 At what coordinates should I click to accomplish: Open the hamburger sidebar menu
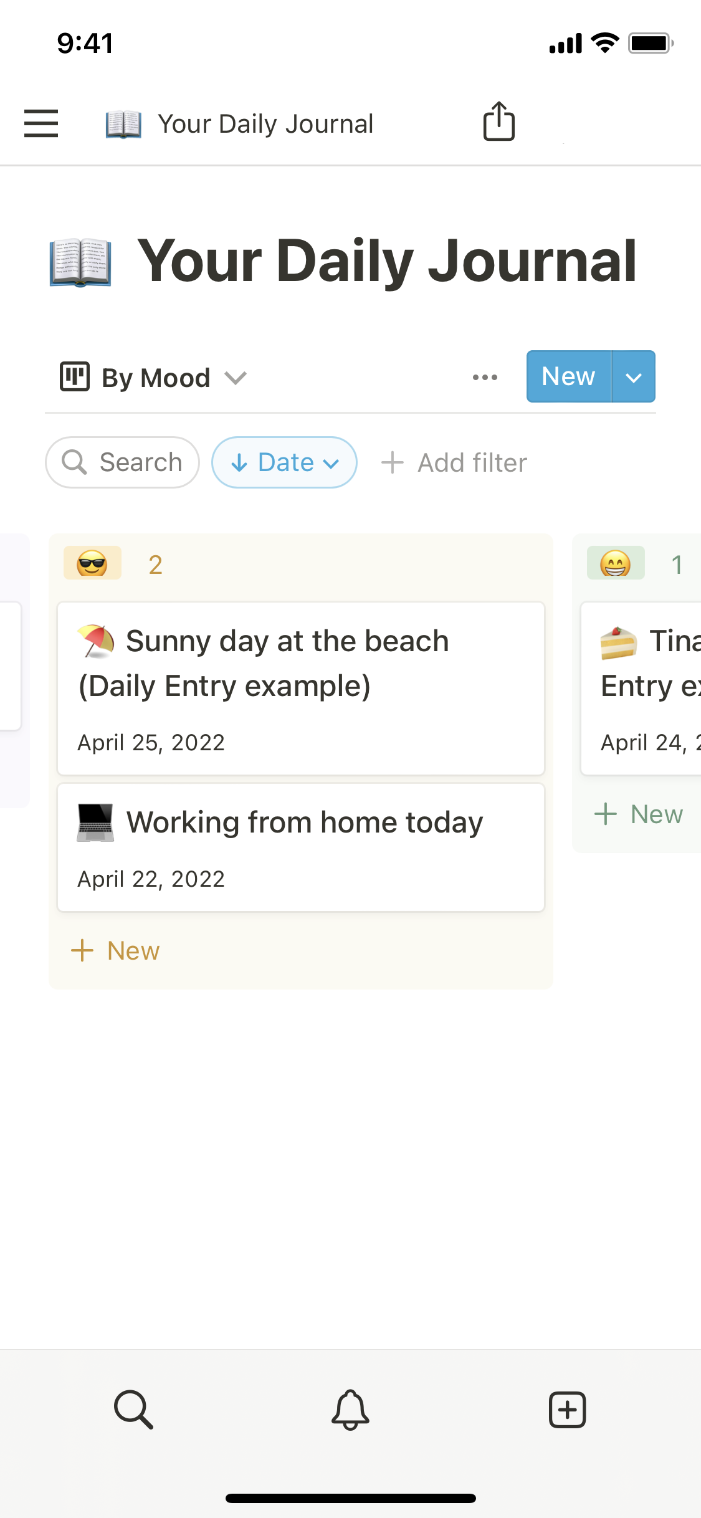coord(41,123)
